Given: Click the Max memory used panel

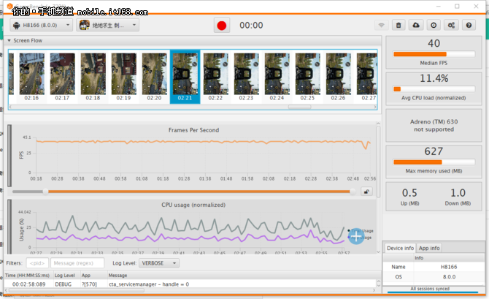Looking at the screenshot, I should [x=434, y=158].
